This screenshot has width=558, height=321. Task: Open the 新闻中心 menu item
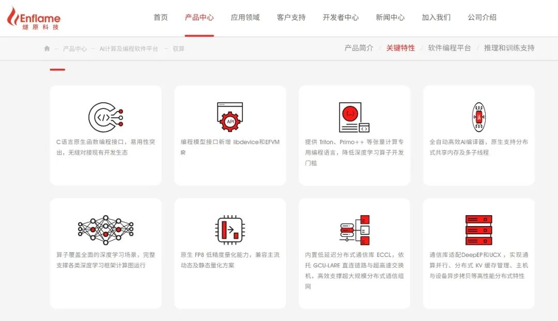pyautogui.click(x=390, y=18)
